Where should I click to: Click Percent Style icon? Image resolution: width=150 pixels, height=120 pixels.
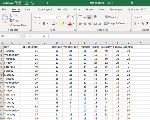click(142, 23)
